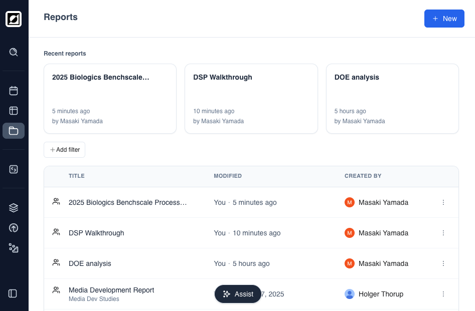Open the options menu for DSP Walkthrough row
Screen dimensions: 475x311
443,233
